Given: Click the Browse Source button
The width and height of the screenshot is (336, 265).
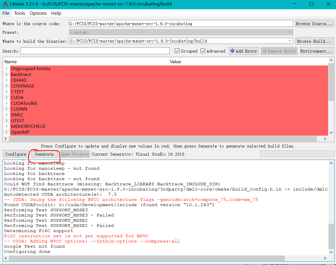Looking at the screenshot, I should tap(314, 24).
